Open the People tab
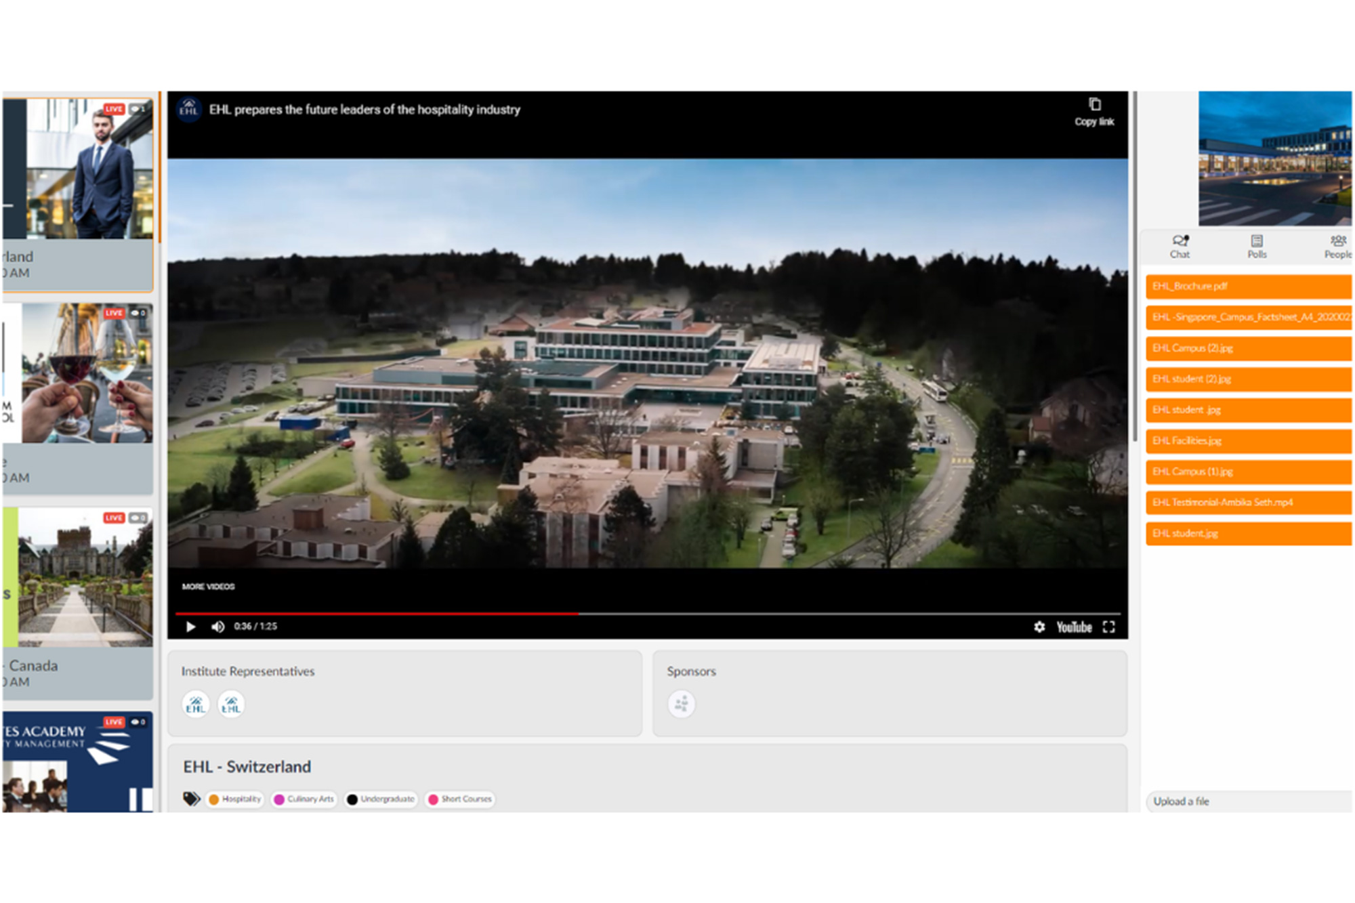The image size is (1355, 903). (x=1338, y=247)
